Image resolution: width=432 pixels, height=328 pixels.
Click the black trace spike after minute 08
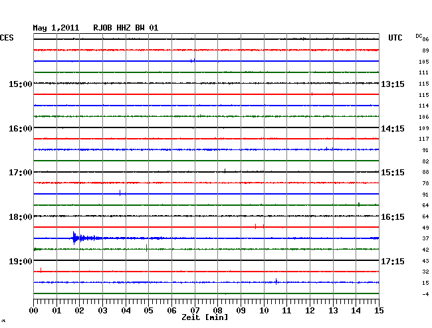click(225, 171)
